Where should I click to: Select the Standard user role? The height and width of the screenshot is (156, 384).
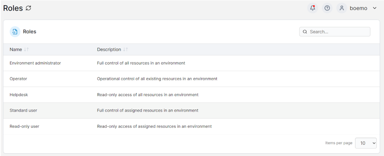tap(191, 110)
